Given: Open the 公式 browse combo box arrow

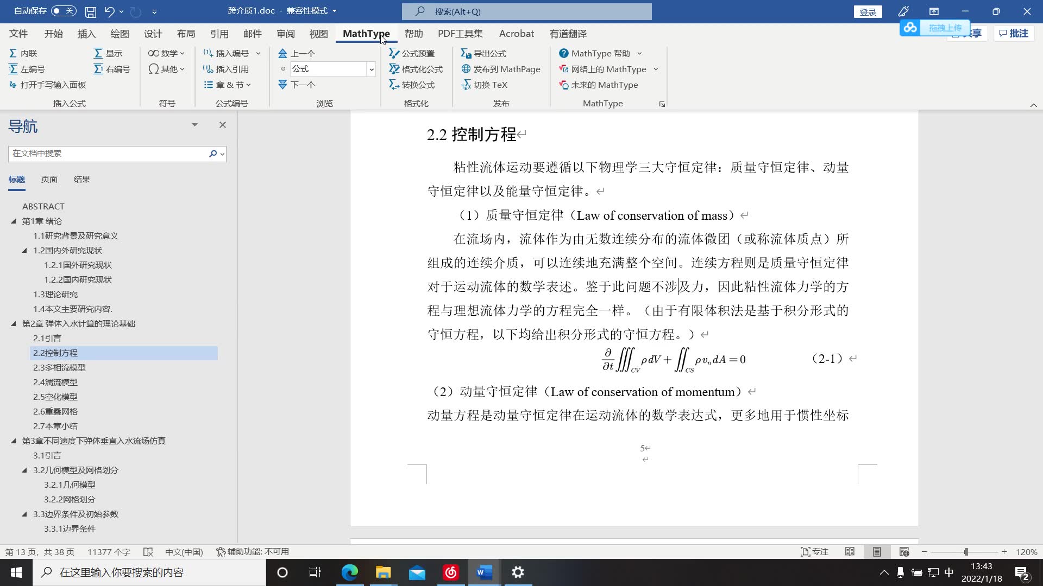Looking at the screenshot, I should [x=372, y=69].
